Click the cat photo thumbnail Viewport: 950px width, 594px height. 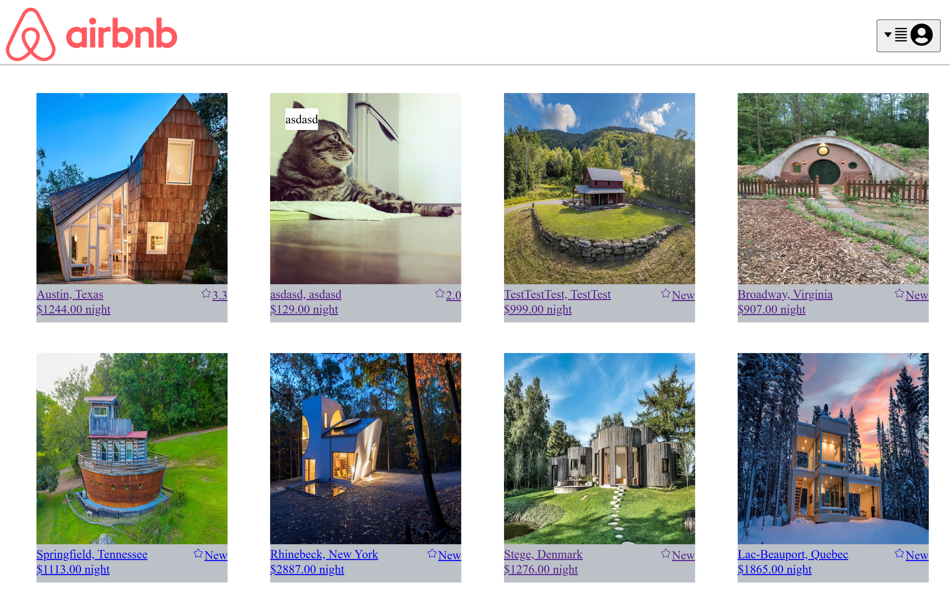click(365, 189)
